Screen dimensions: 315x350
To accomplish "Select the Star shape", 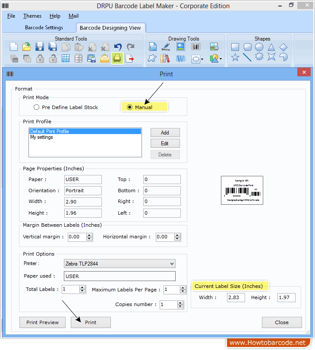I will tap(235, 58).
